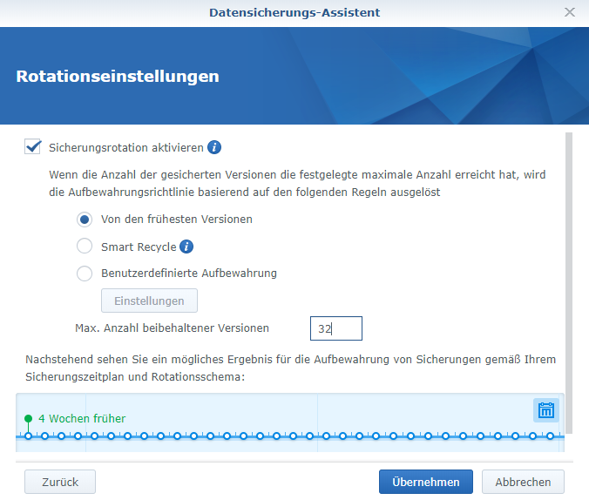Open the calendar icon in the timeline

(546, 410)
